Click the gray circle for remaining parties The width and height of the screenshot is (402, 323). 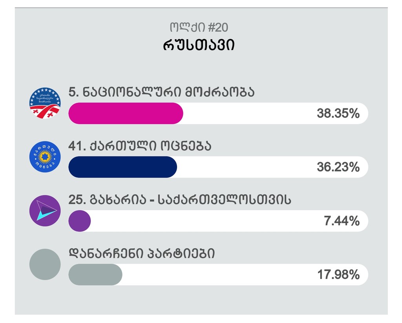tap(45, 264)
